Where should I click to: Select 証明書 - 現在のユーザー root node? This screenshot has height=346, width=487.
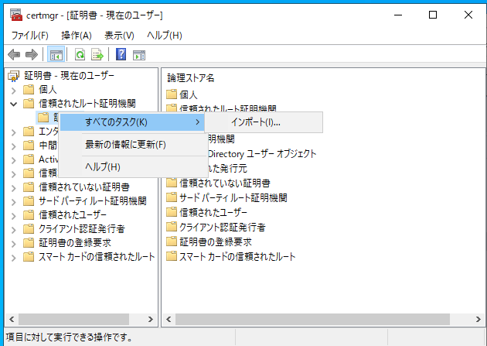point(69,76)
